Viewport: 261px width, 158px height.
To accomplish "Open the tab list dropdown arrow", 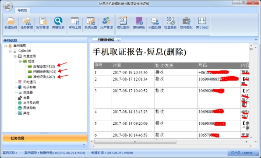I will click(256, 40).
